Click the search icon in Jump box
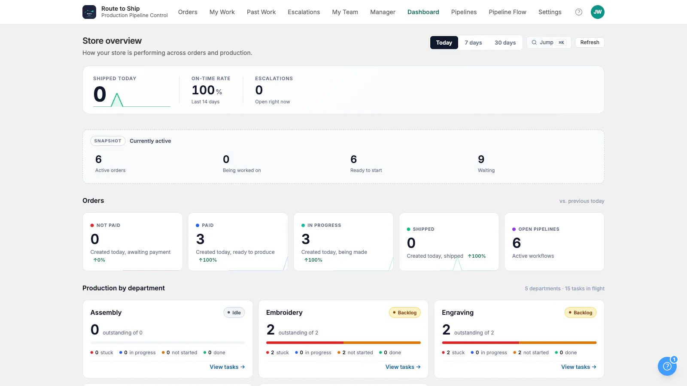Image resolution: width=687 pixels, height=386 pixels. click(x=534, y=42)
